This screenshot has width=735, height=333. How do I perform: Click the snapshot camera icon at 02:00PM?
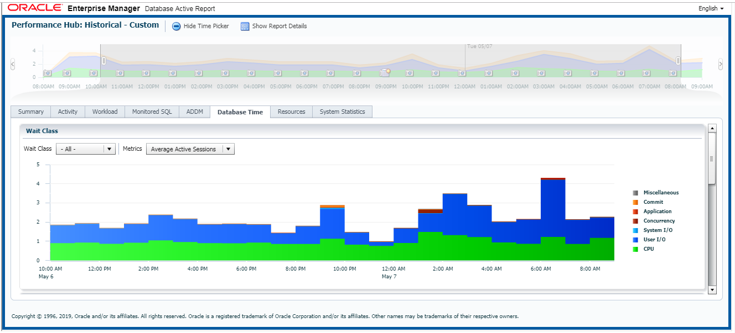tap(199, 72)
